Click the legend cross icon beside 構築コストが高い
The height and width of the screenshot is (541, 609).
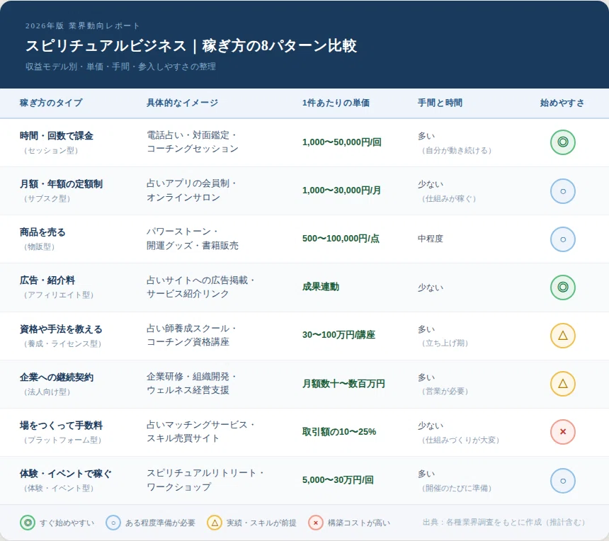[316, 523]
